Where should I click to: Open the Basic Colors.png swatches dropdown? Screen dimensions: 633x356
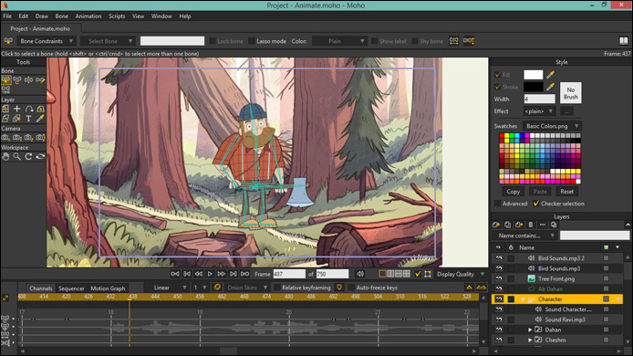(552, 126)
